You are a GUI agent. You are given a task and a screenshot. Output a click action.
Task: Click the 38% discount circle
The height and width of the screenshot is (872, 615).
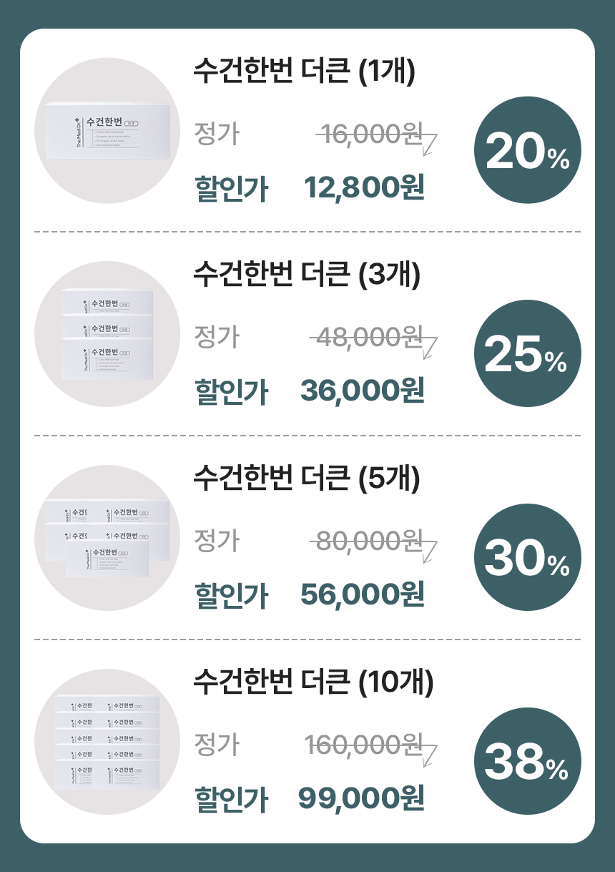click(x=528, y=761)
